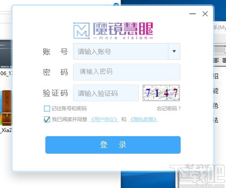Close the login dialog
Screen dimensions: 226x188
click(x=205, y=14)
